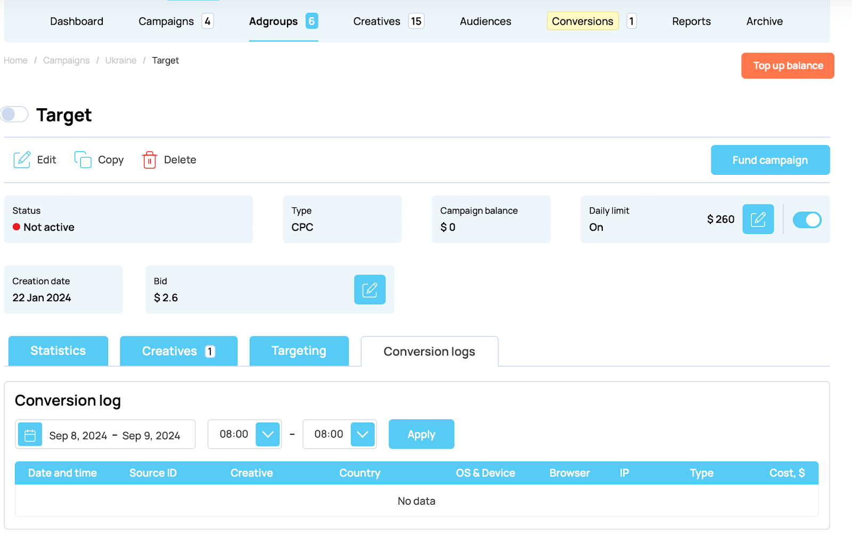The width and height of the screenshot is (852, 559).
Task: Open the Ukraine breadcrumb link
Action: (x=120, y=60)
